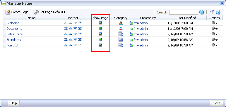Click the Help button
This screenshot has width=226, height=111.
tap(14, 103)
